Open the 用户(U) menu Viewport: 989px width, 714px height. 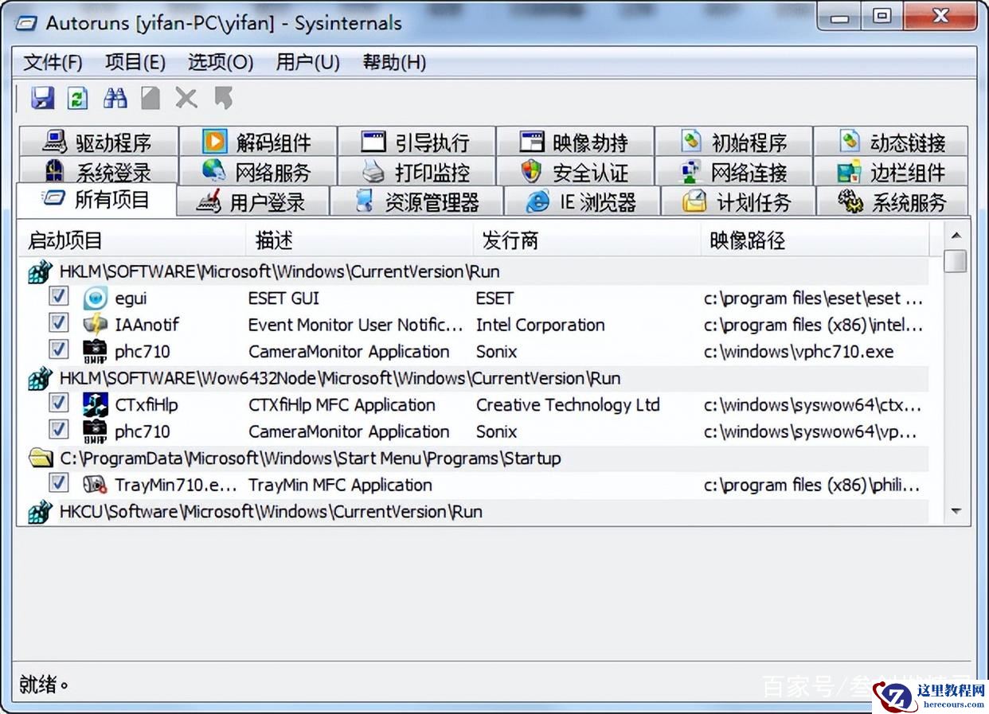click(x=308, y=62)
